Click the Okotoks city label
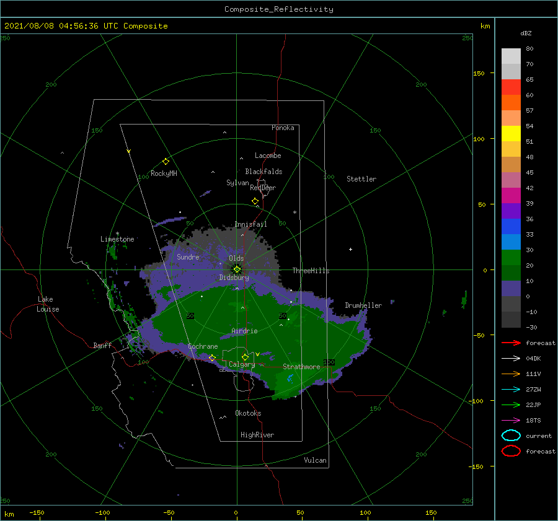The height and width of the screenshot is (521, 558). click(248, 413)
